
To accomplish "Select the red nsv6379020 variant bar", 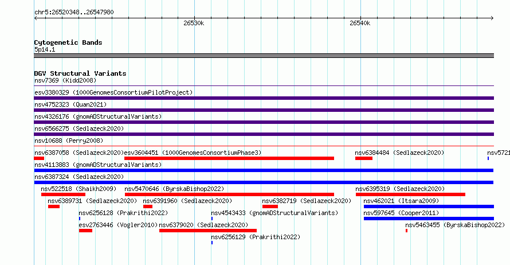I will click(208, 231).
